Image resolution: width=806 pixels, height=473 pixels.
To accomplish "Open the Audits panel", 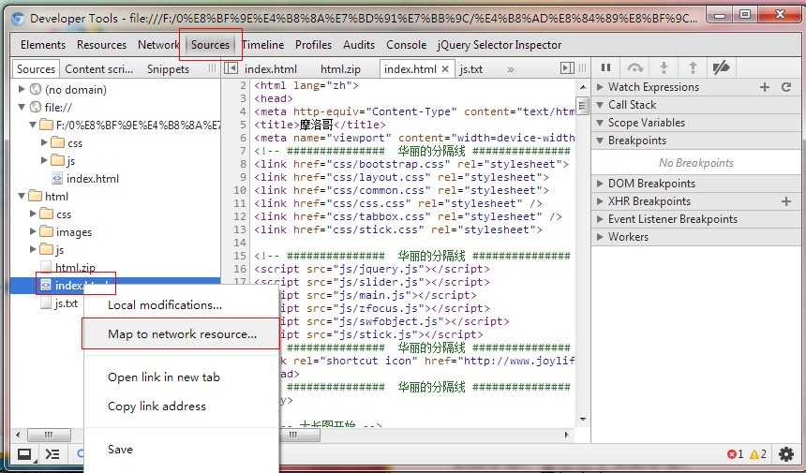I will (359, 45).
